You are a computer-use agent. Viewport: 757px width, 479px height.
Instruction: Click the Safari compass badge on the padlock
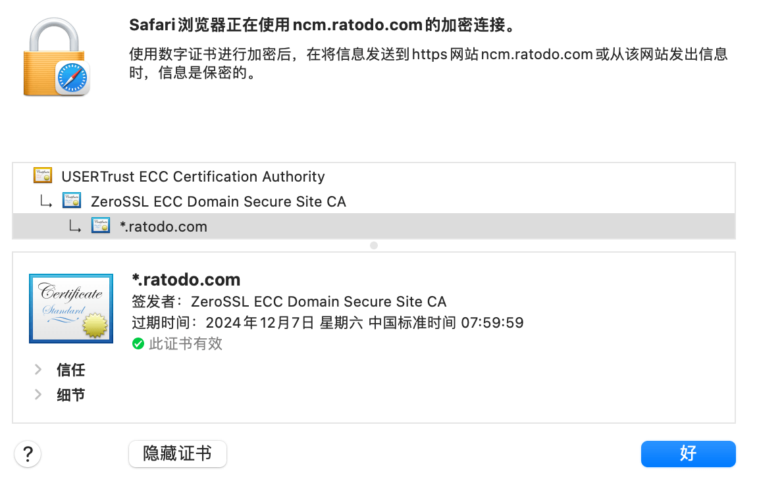click(72, 78)
